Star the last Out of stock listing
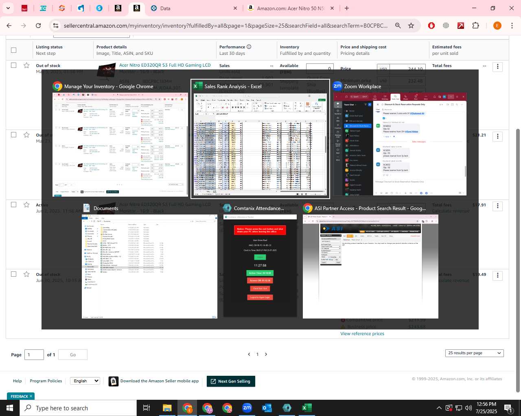Image resolution: width=521 pixels, height=416 pixels. tap(26, 274)
